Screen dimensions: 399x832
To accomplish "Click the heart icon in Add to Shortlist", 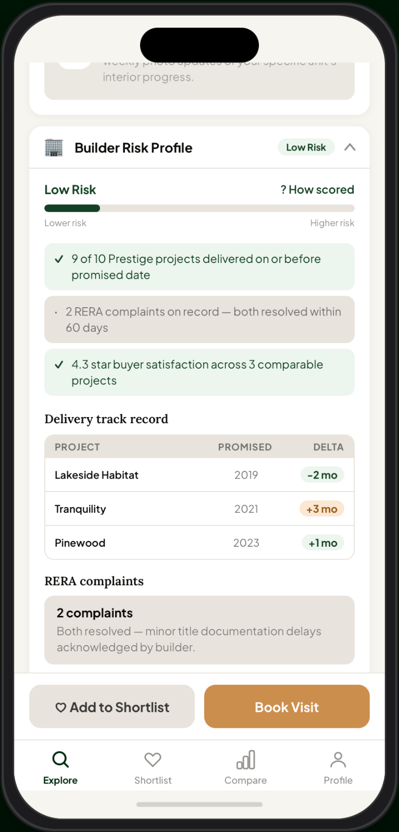I will [x=61, y=708].
